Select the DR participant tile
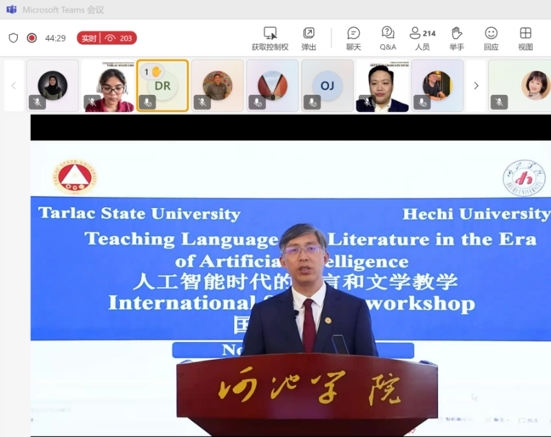 coord(163,85)
